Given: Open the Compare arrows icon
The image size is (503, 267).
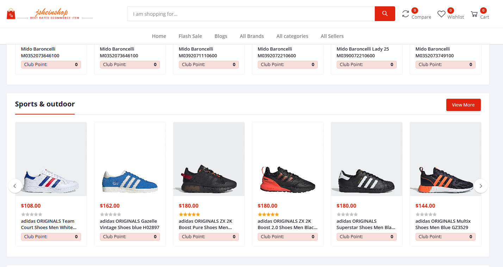Looking at the screenshot, I should click(x=406, y=14).
